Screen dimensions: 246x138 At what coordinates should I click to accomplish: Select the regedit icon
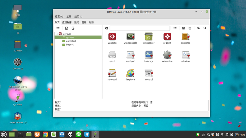(x=167, y=36)
